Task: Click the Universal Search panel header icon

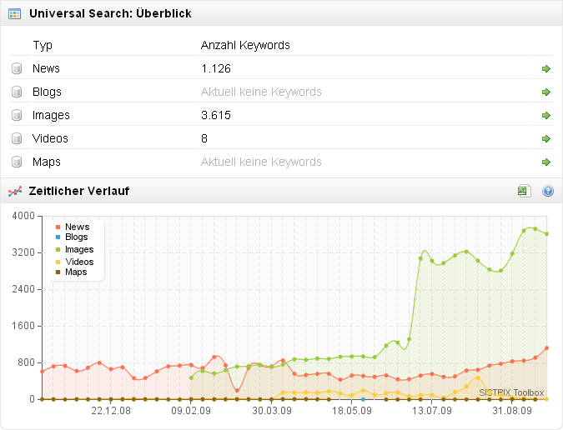Action: tap(14, 12)
